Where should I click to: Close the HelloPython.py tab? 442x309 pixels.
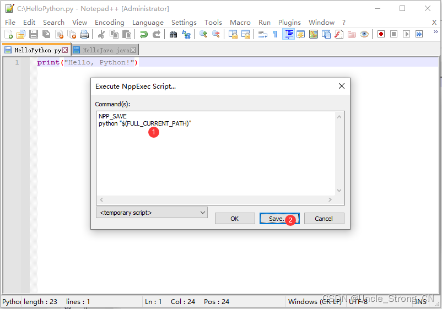pos(65,50)
